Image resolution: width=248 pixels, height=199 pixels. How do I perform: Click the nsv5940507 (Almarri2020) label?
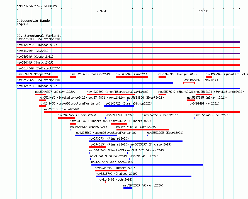(x=55, y=92)
